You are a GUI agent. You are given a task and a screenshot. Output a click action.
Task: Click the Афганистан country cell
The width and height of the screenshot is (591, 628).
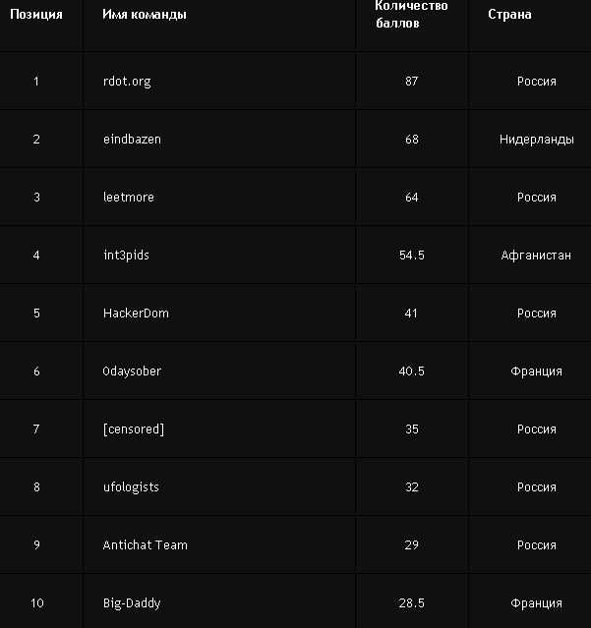(x=536, y=256)
